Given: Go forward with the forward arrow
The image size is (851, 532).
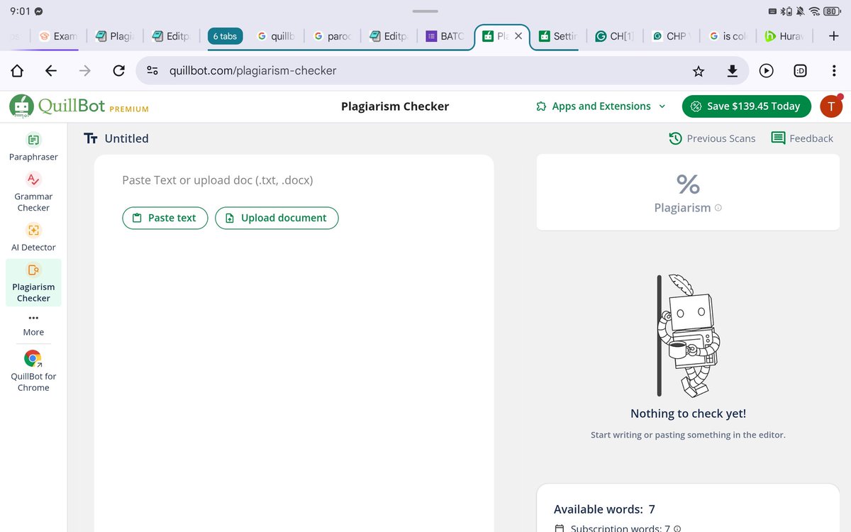Looking at the screenshot, I should 84,70.
